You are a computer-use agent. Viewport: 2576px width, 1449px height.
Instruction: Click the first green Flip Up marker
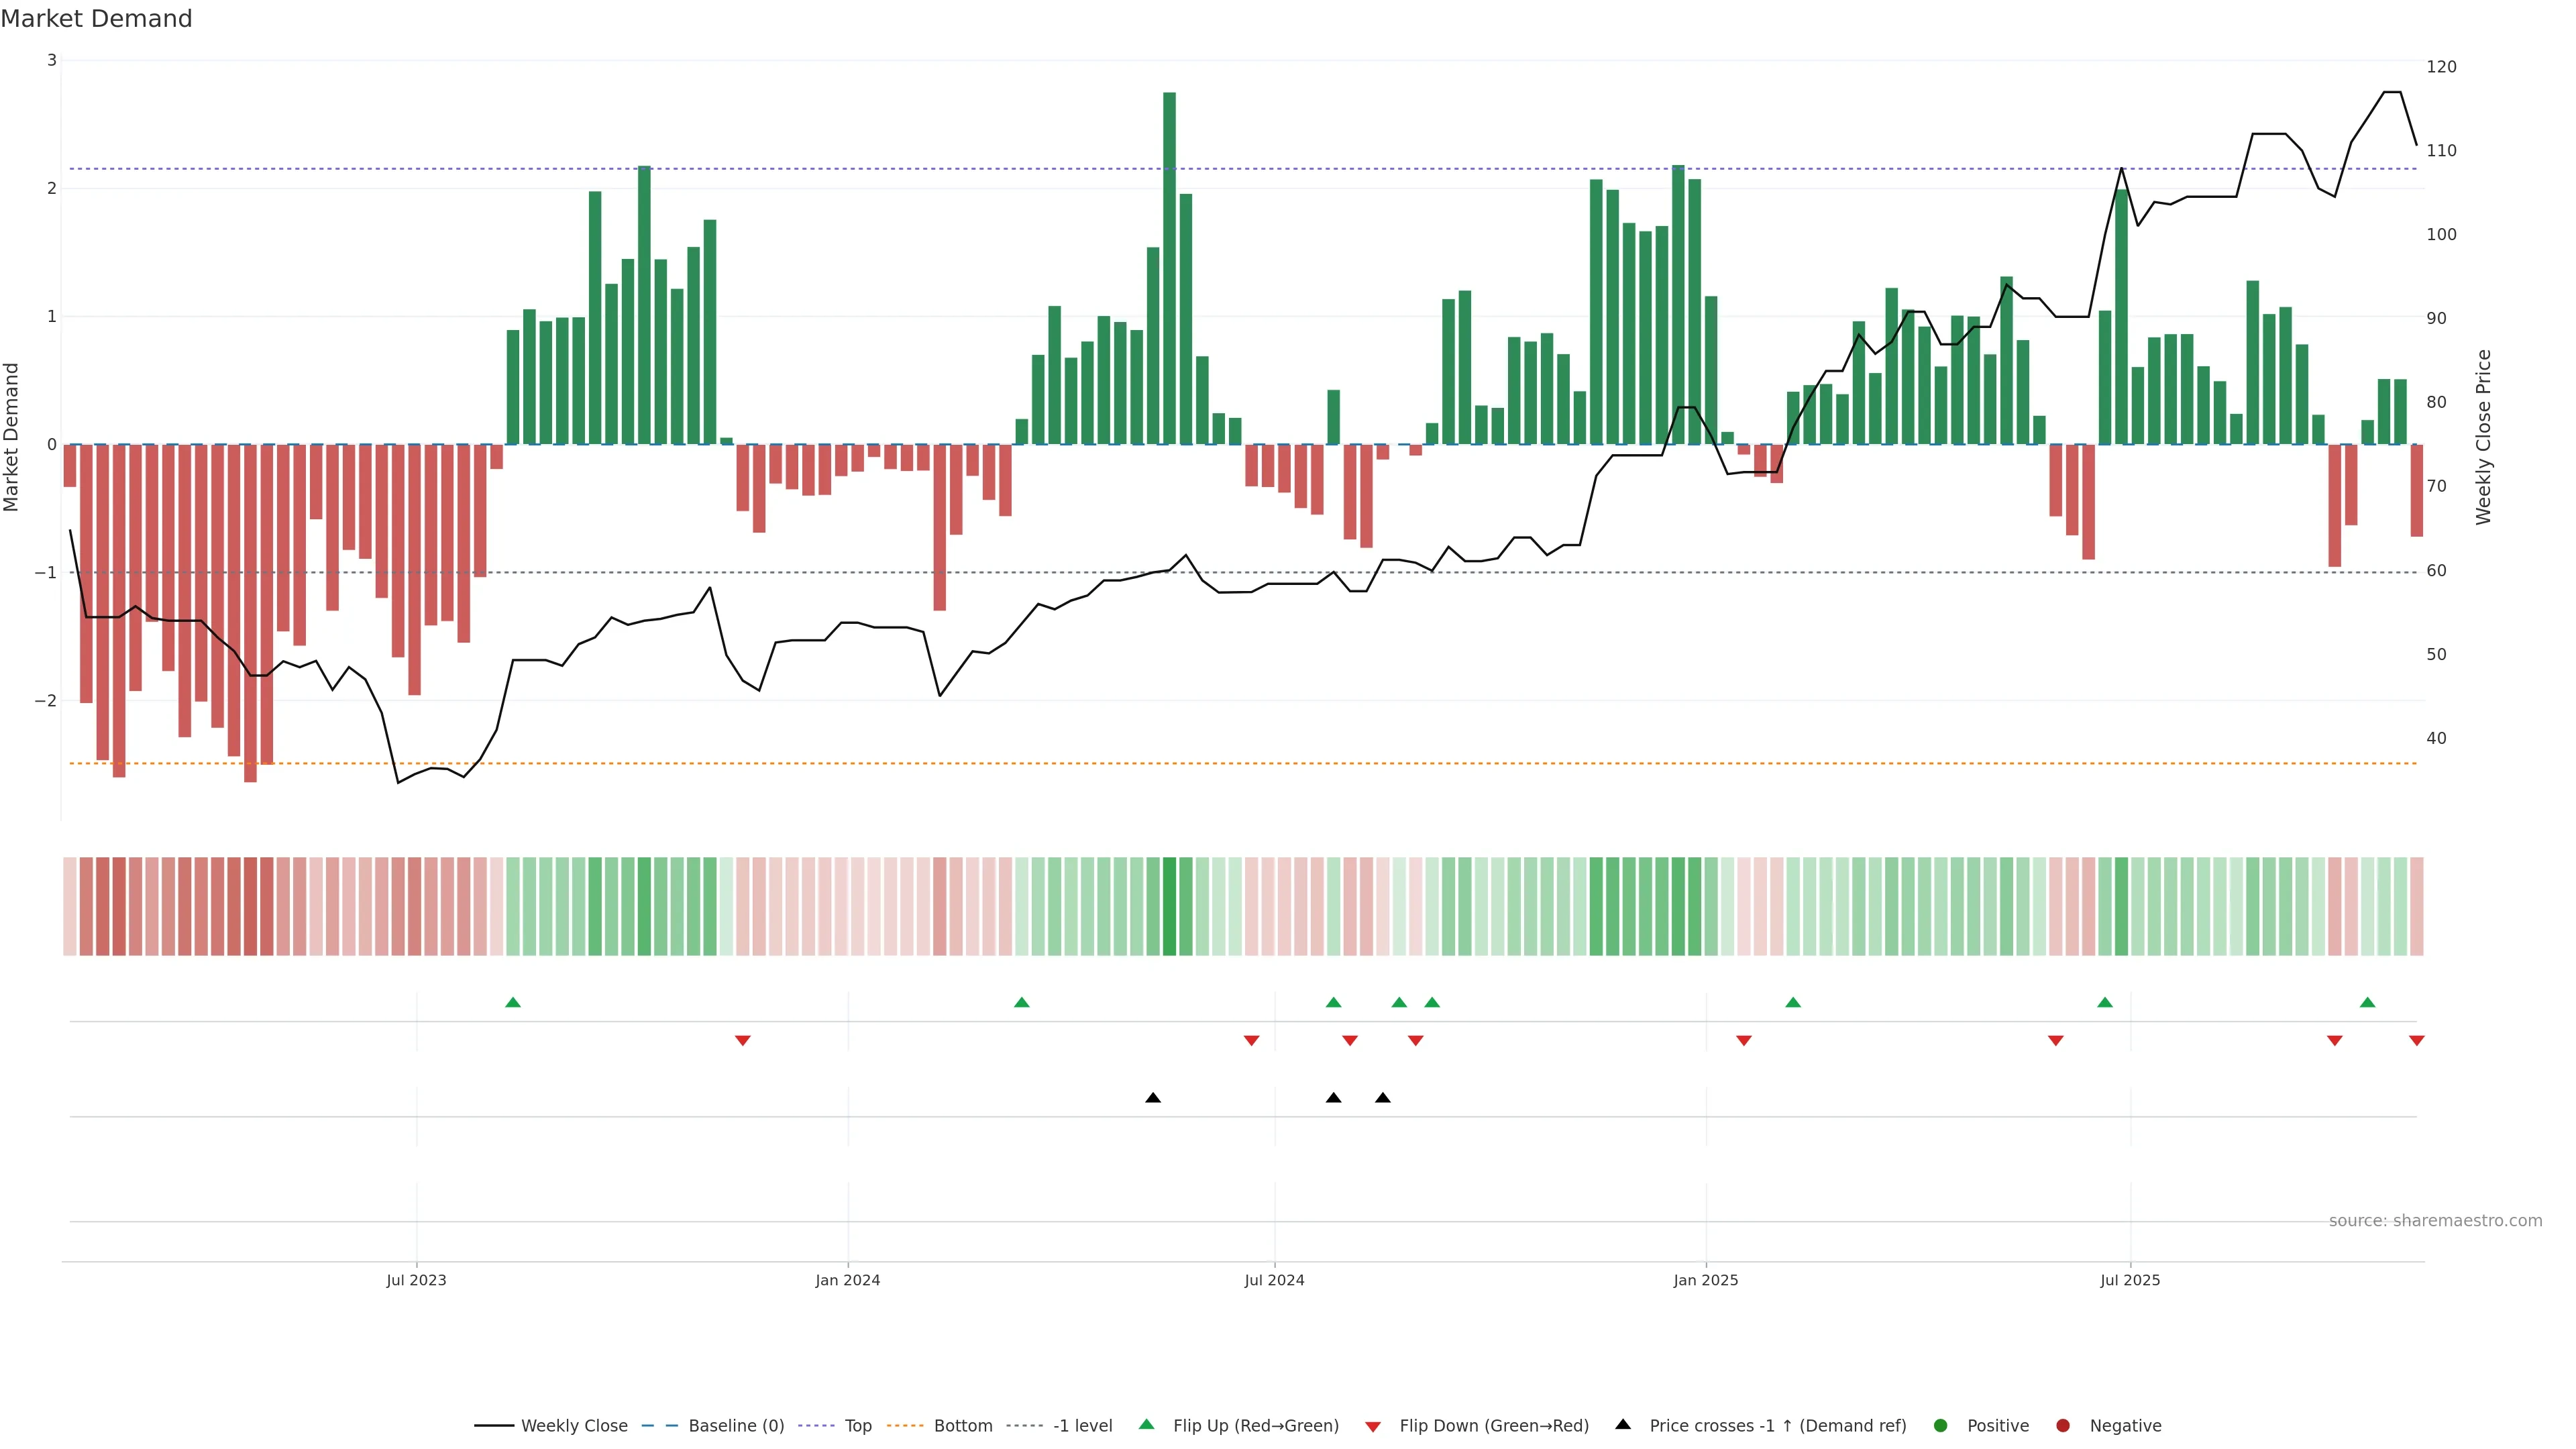click(513, 1002)
